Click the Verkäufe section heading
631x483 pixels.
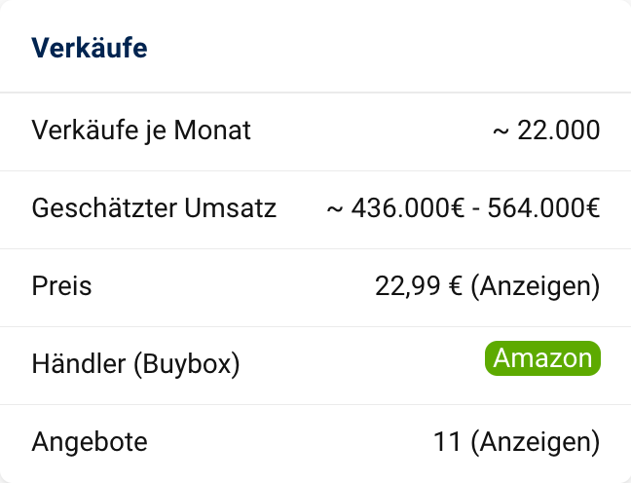(x=90, y=48)
